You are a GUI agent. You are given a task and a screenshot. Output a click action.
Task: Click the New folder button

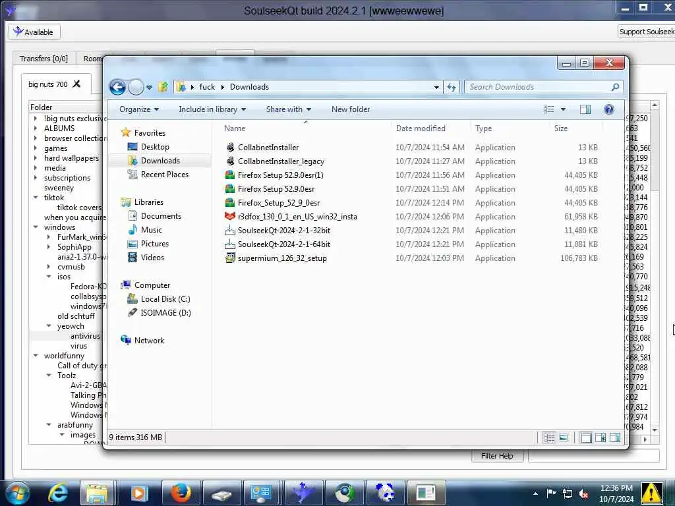[x=351, y=109]
